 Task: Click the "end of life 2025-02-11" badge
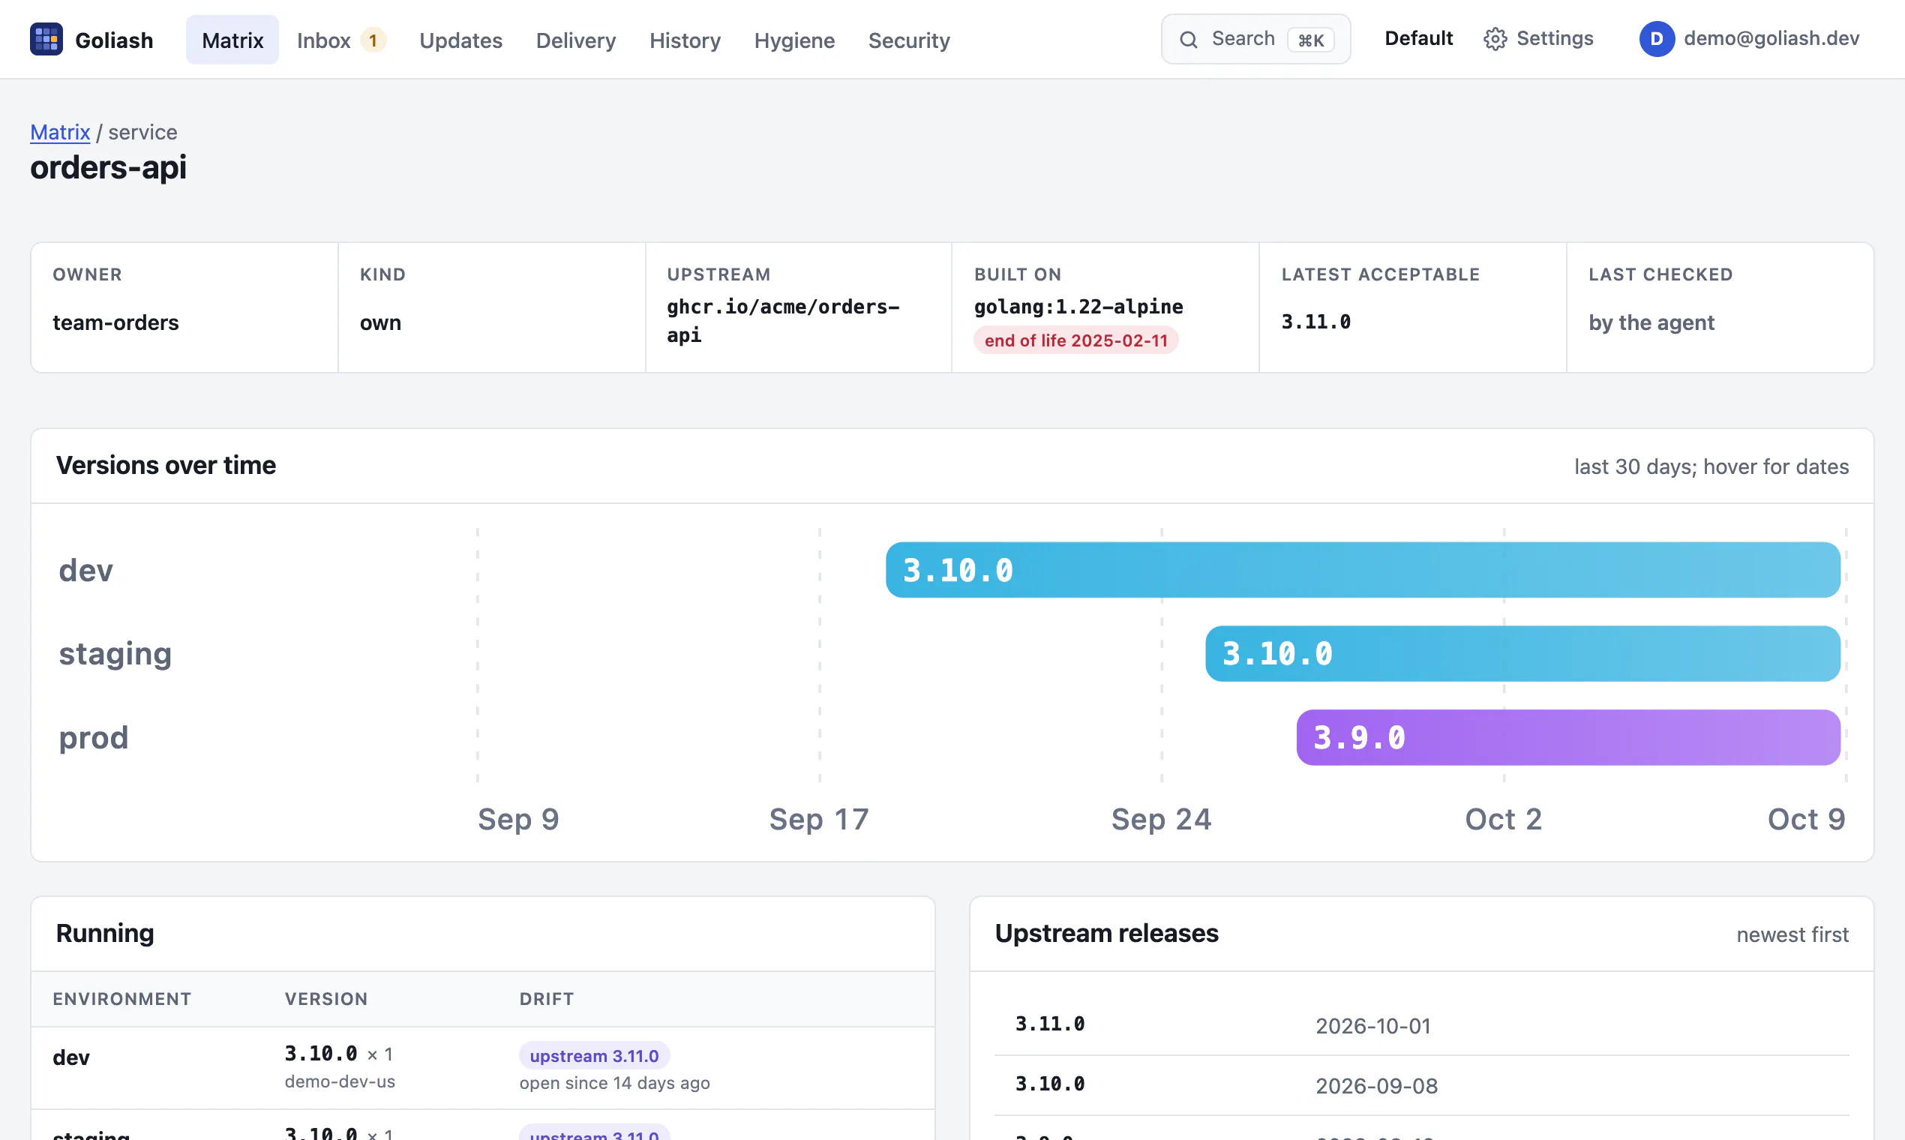click(x=1075, y=340)
